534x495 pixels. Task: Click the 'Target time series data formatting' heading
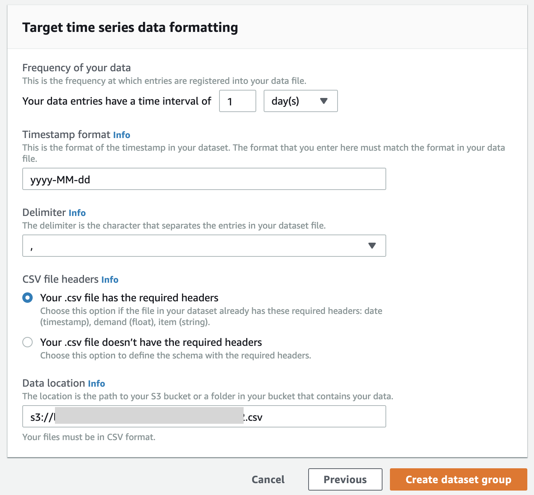[130, 27]
